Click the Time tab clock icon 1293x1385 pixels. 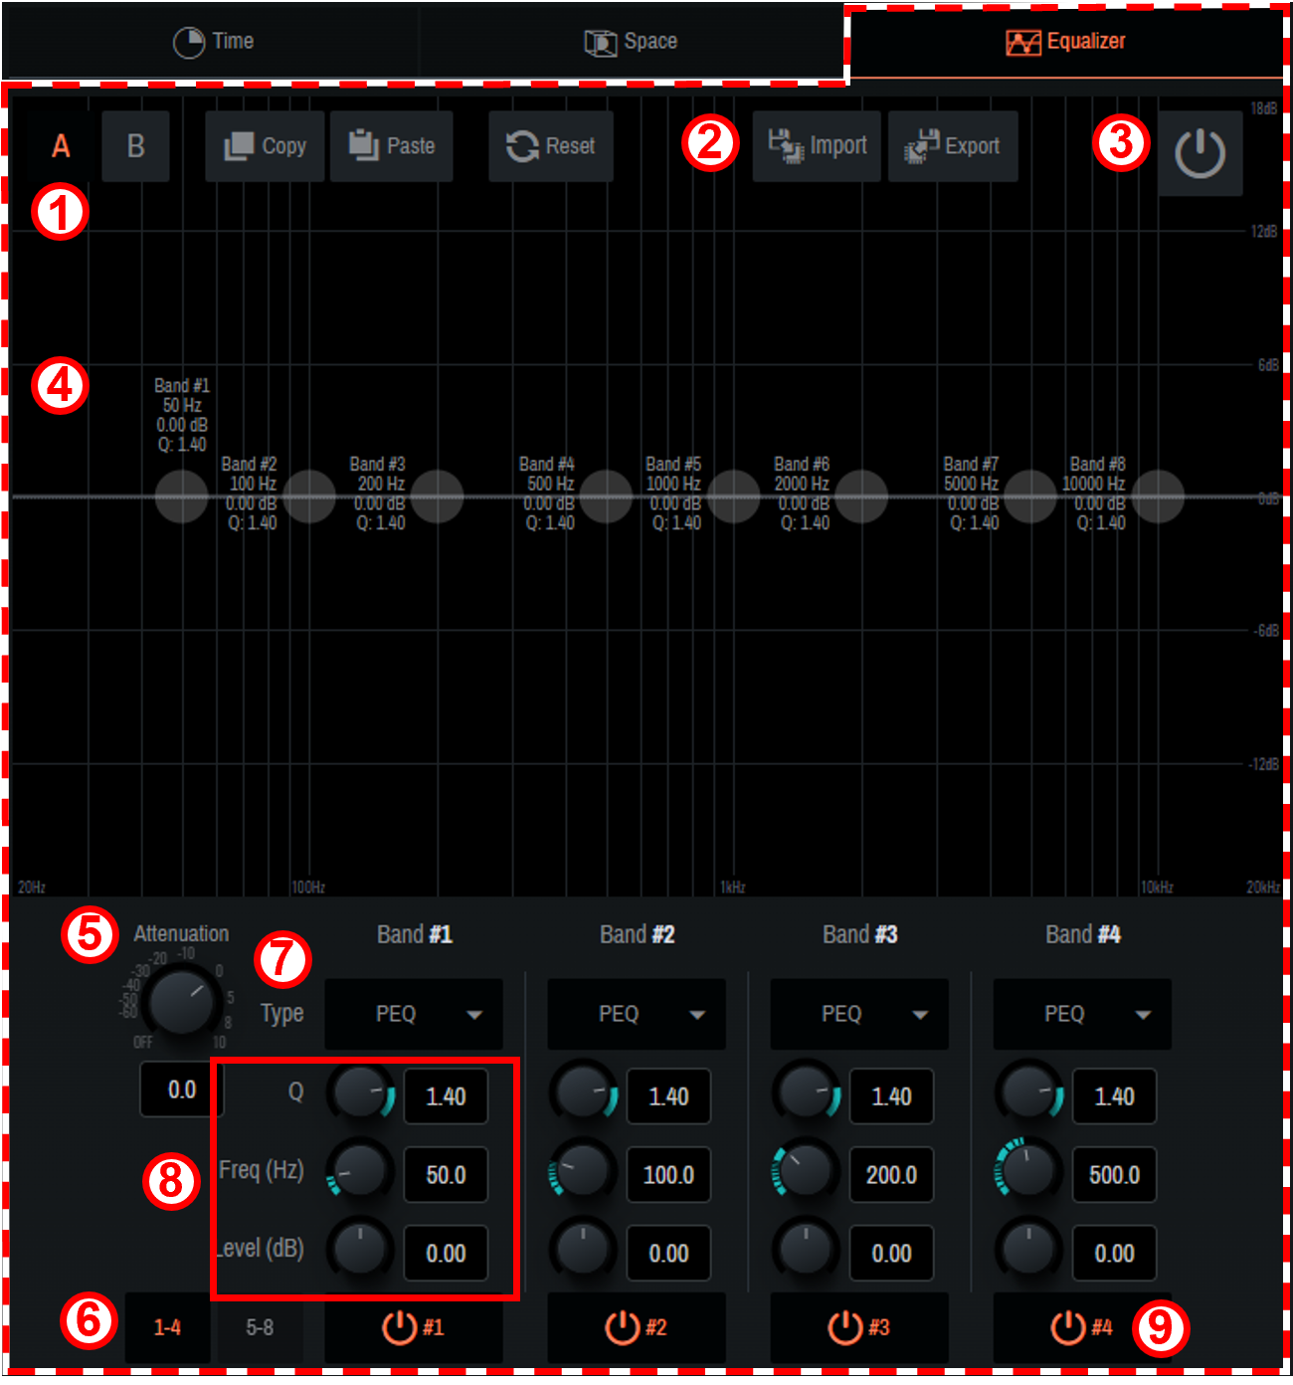(x=189, y=41)
